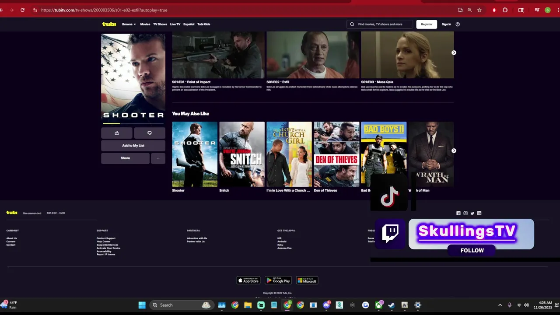Click the Tubi logo in the header
The height and width of the screenshot is (315, 560).
coord(109,24)
